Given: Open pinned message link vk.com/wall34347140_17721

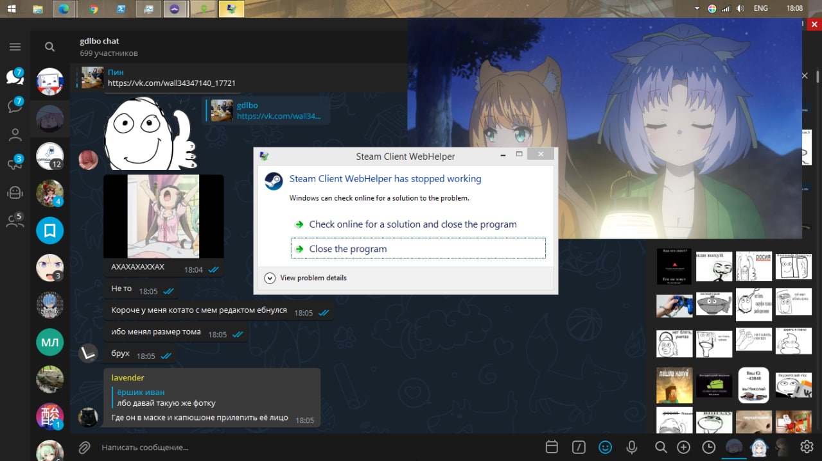Looking at the screenshot, I should (x=171, y=83).
